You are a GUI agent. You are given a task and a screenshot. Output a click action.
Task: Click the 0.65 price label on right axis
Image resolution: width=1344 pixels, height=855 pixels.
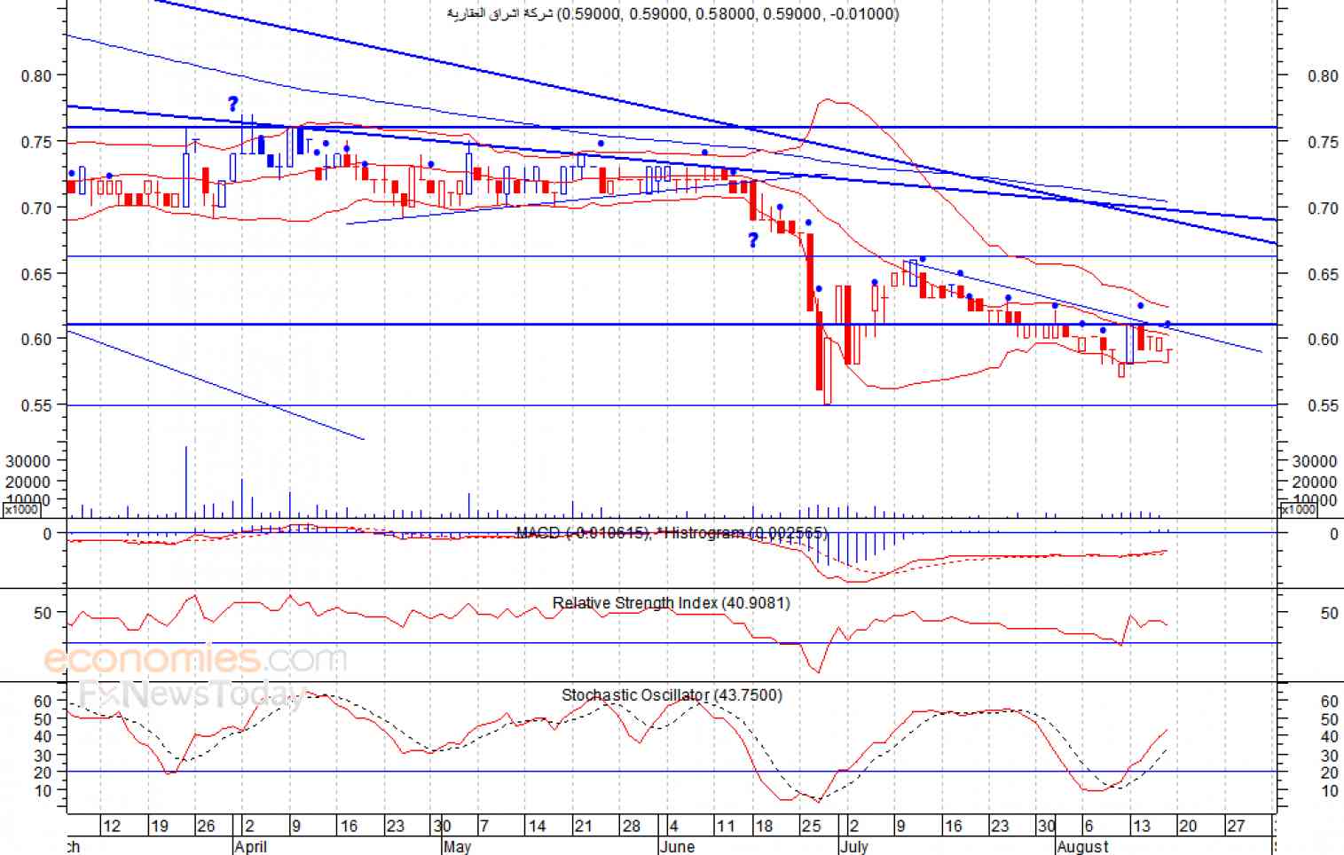click(x=1323, y=274)
